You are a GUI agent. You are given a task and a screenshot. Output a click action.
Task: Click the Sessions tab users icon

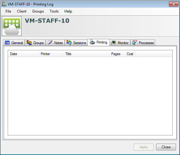coord(69,43)
